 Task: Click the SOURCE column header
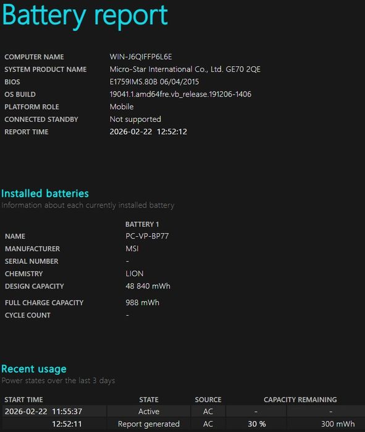208,400
